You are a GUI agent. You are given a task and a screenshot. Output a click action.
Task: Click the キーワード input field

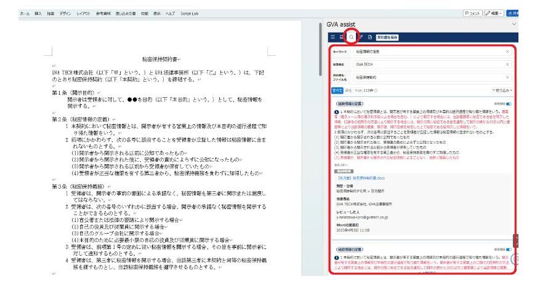coord(432,52)
